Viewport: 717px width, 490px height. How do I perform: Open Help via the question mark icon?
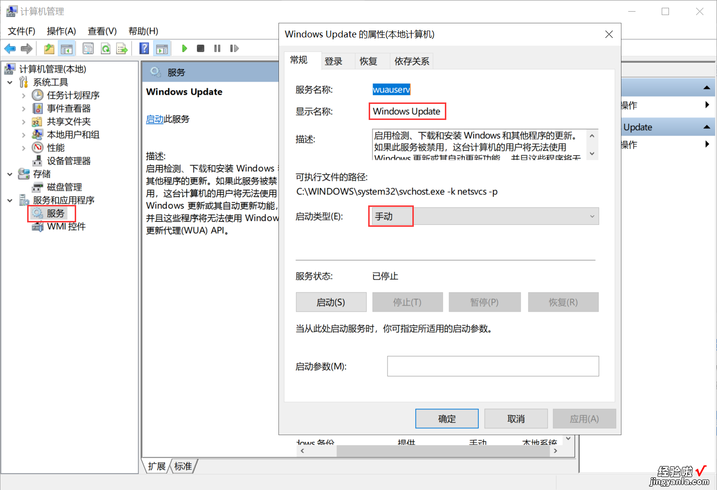[144, 49]
